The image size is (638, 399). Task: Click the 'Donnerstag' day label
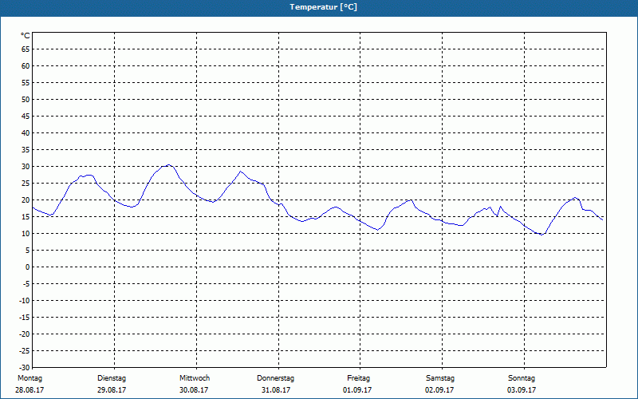[x=275, y=378]
